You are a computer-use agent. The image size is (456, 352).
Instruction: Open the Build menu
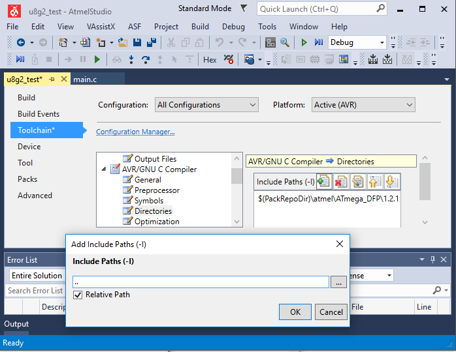200,27
